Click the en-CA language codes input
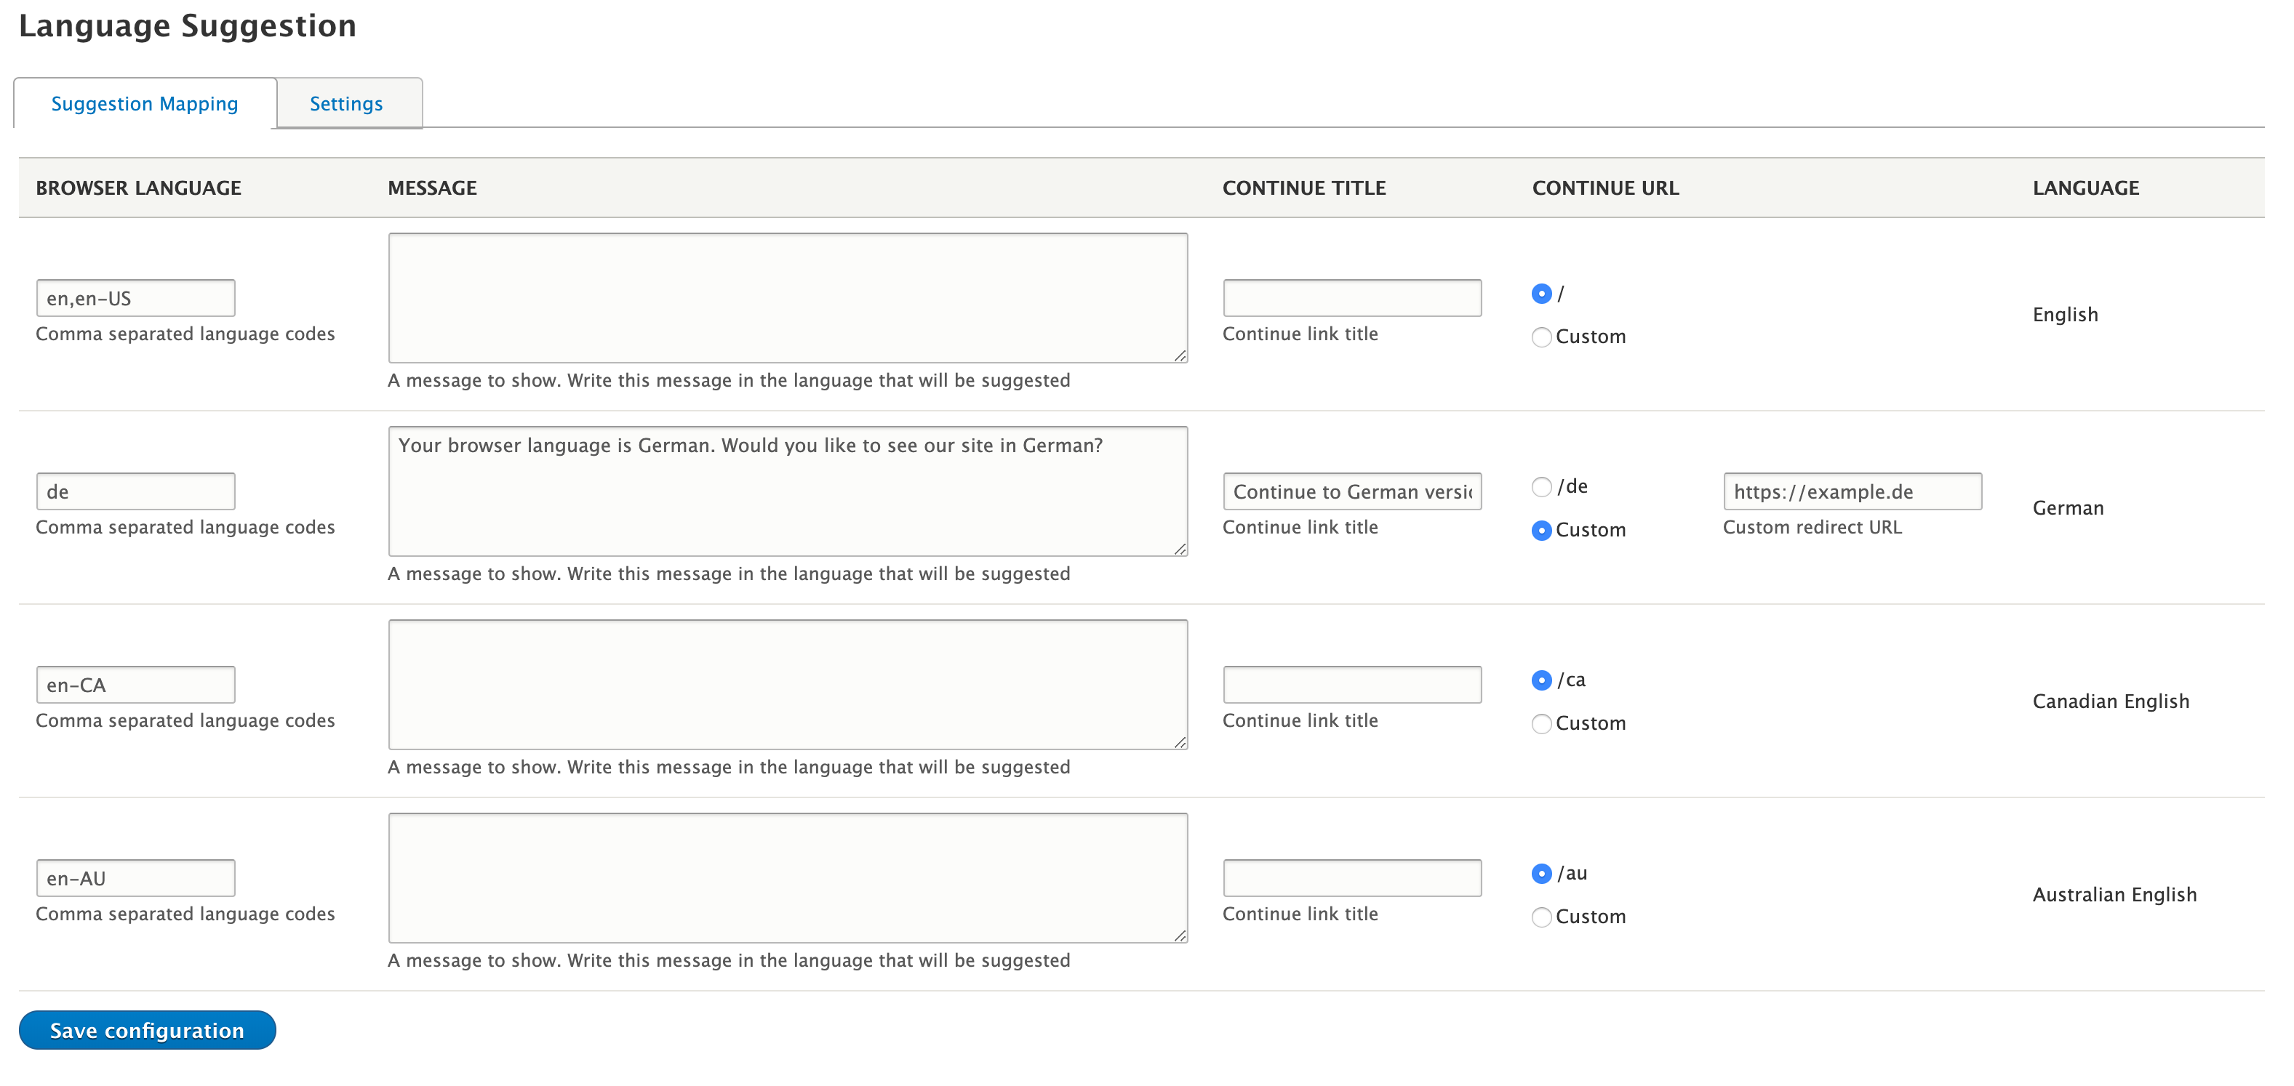Viewport: 2294px width, 1086px height. [135, 683]
